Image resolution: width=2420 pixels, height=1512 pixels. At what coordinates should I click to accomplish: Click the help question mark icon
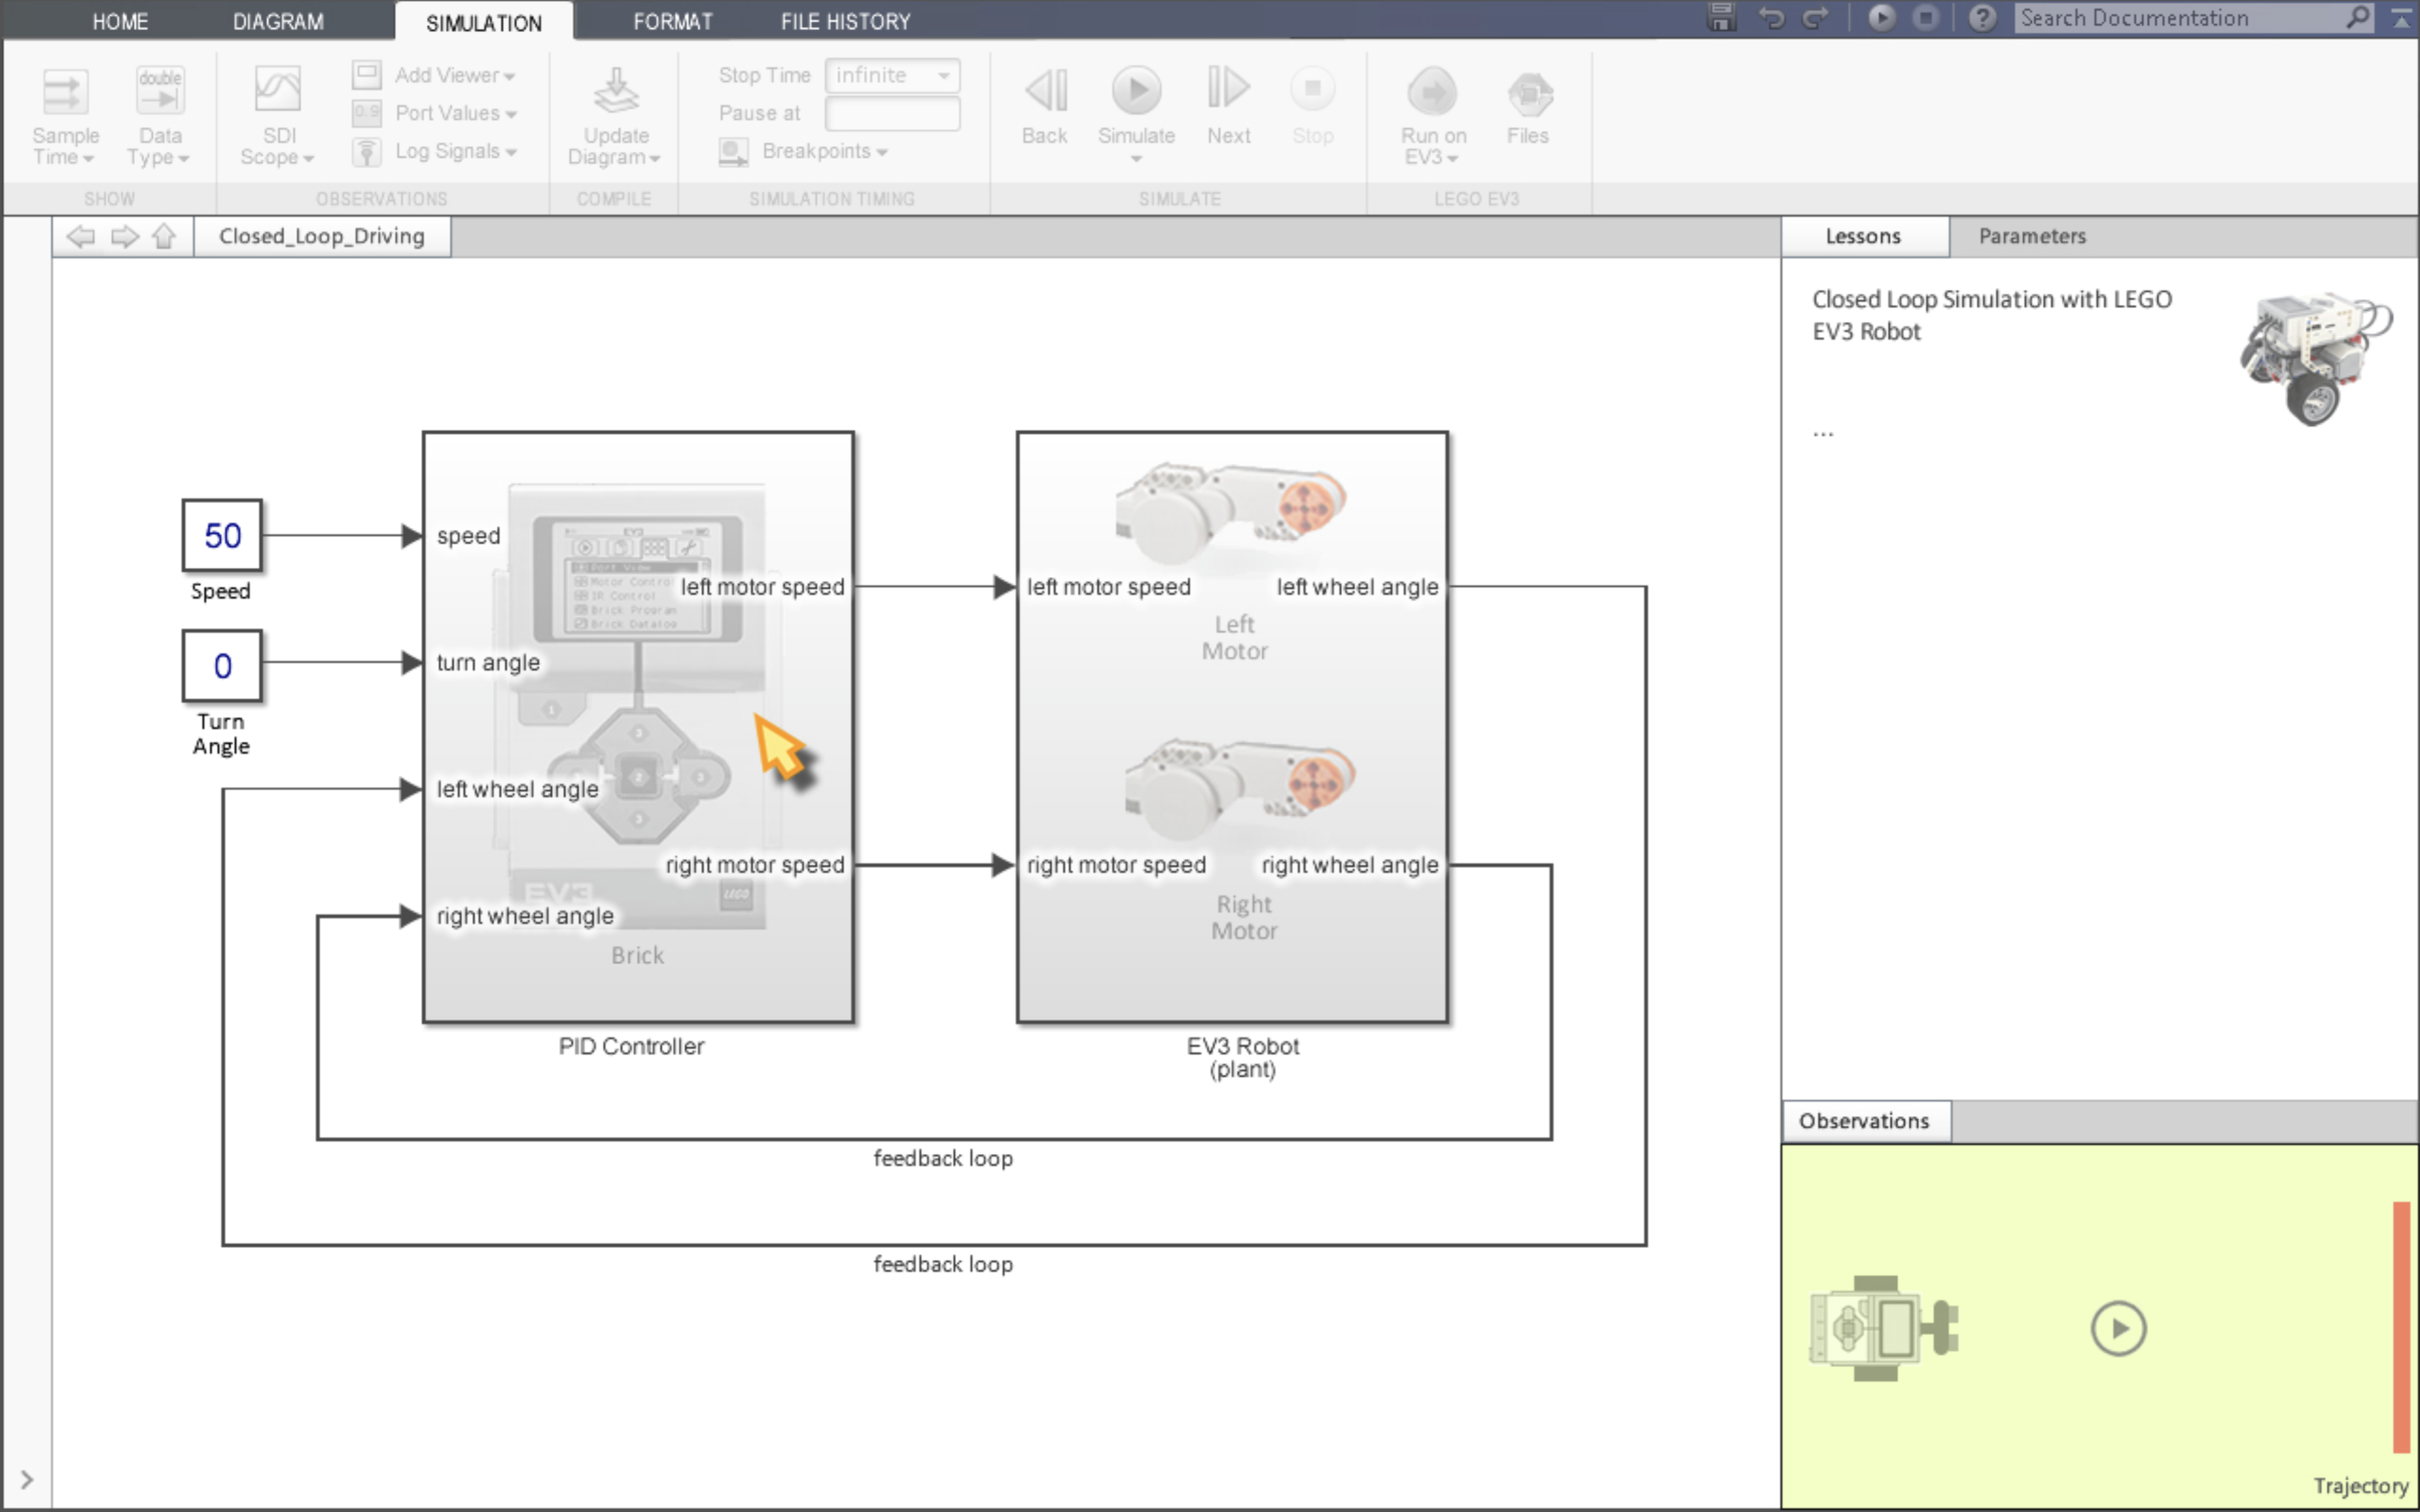1982,18
